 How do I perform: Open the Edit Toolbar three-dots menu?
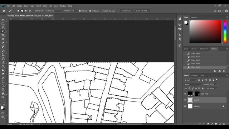tap(3, 101)
